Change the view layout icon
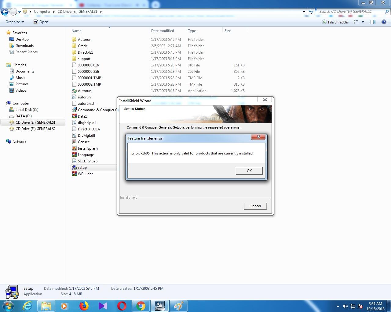The height and width of the screenshot is (312, 391). pyautogui.click(x=356, y=22)
